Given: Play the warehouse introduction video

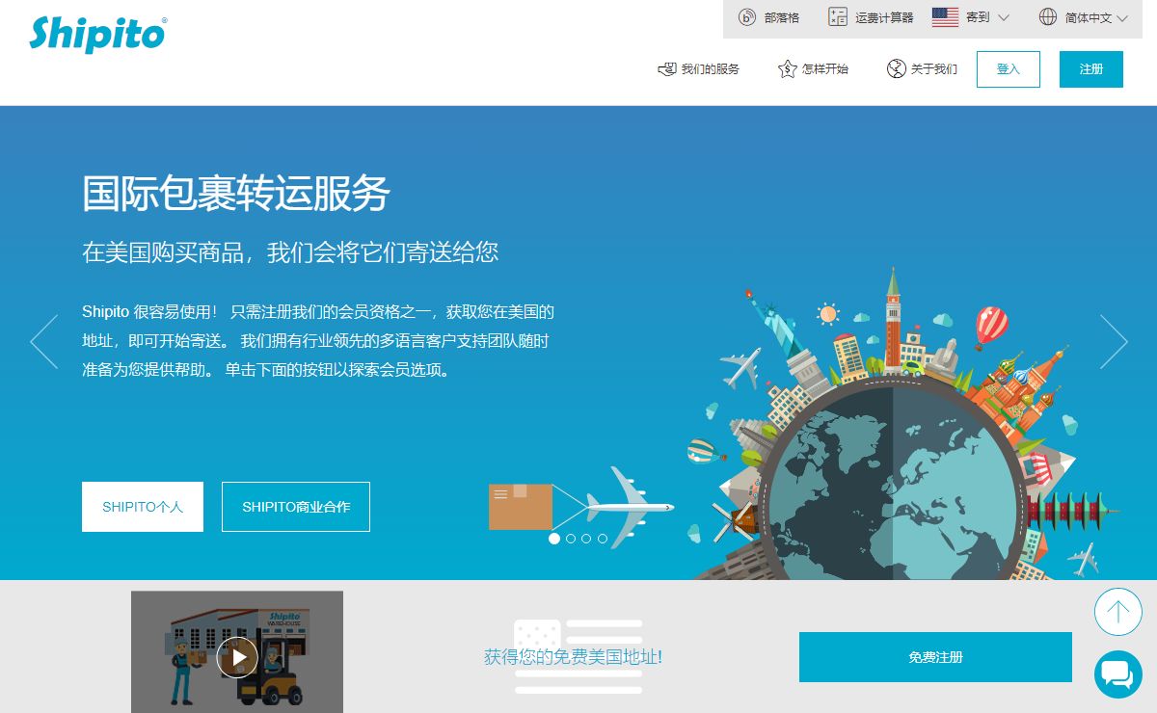Looking at the screenshot, I should pos(236,658).
